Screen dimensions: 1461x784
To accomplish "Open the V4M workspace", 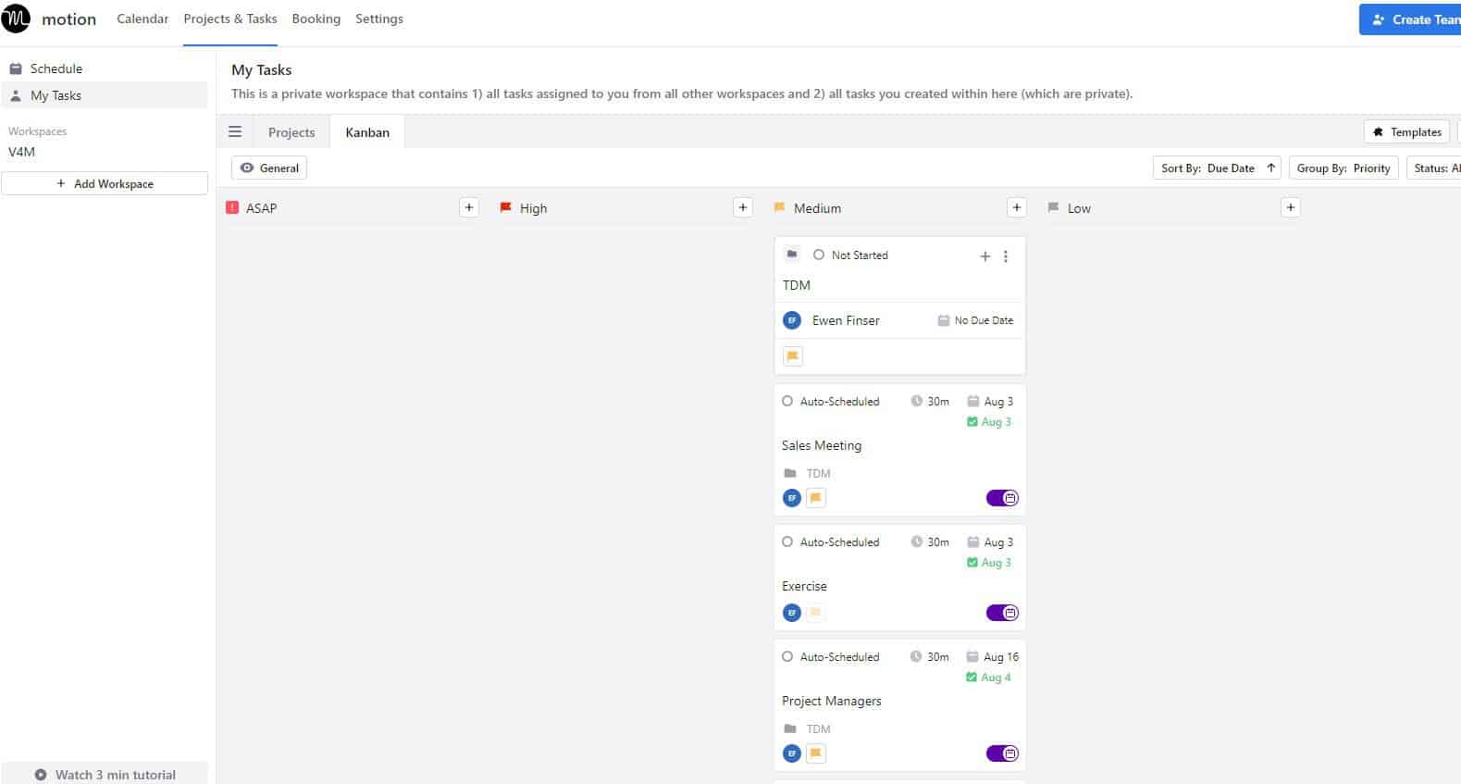I will tap(22, 152).
